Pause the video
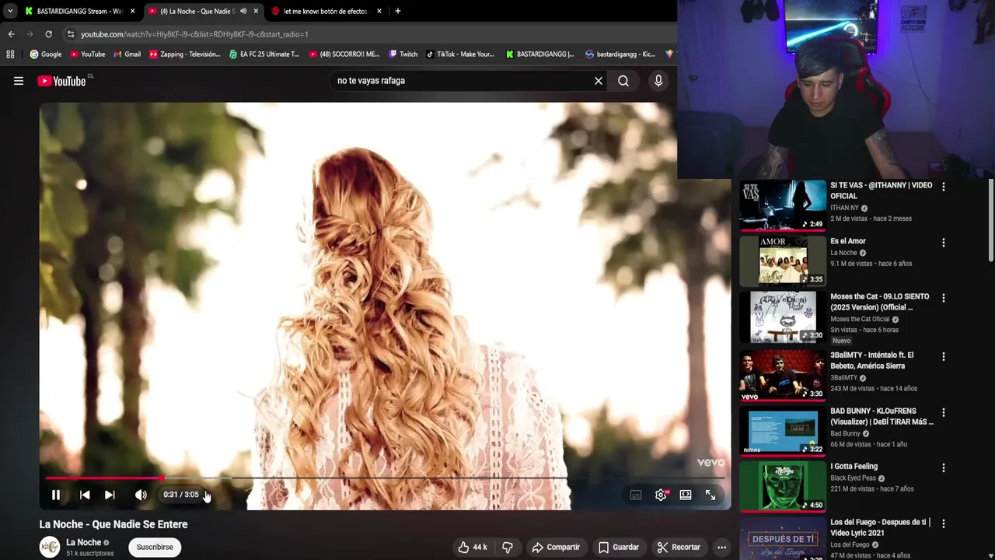 tap(56, 495)
